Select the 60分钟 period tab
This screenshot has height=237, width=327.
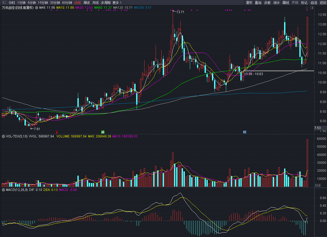(67, 3)
